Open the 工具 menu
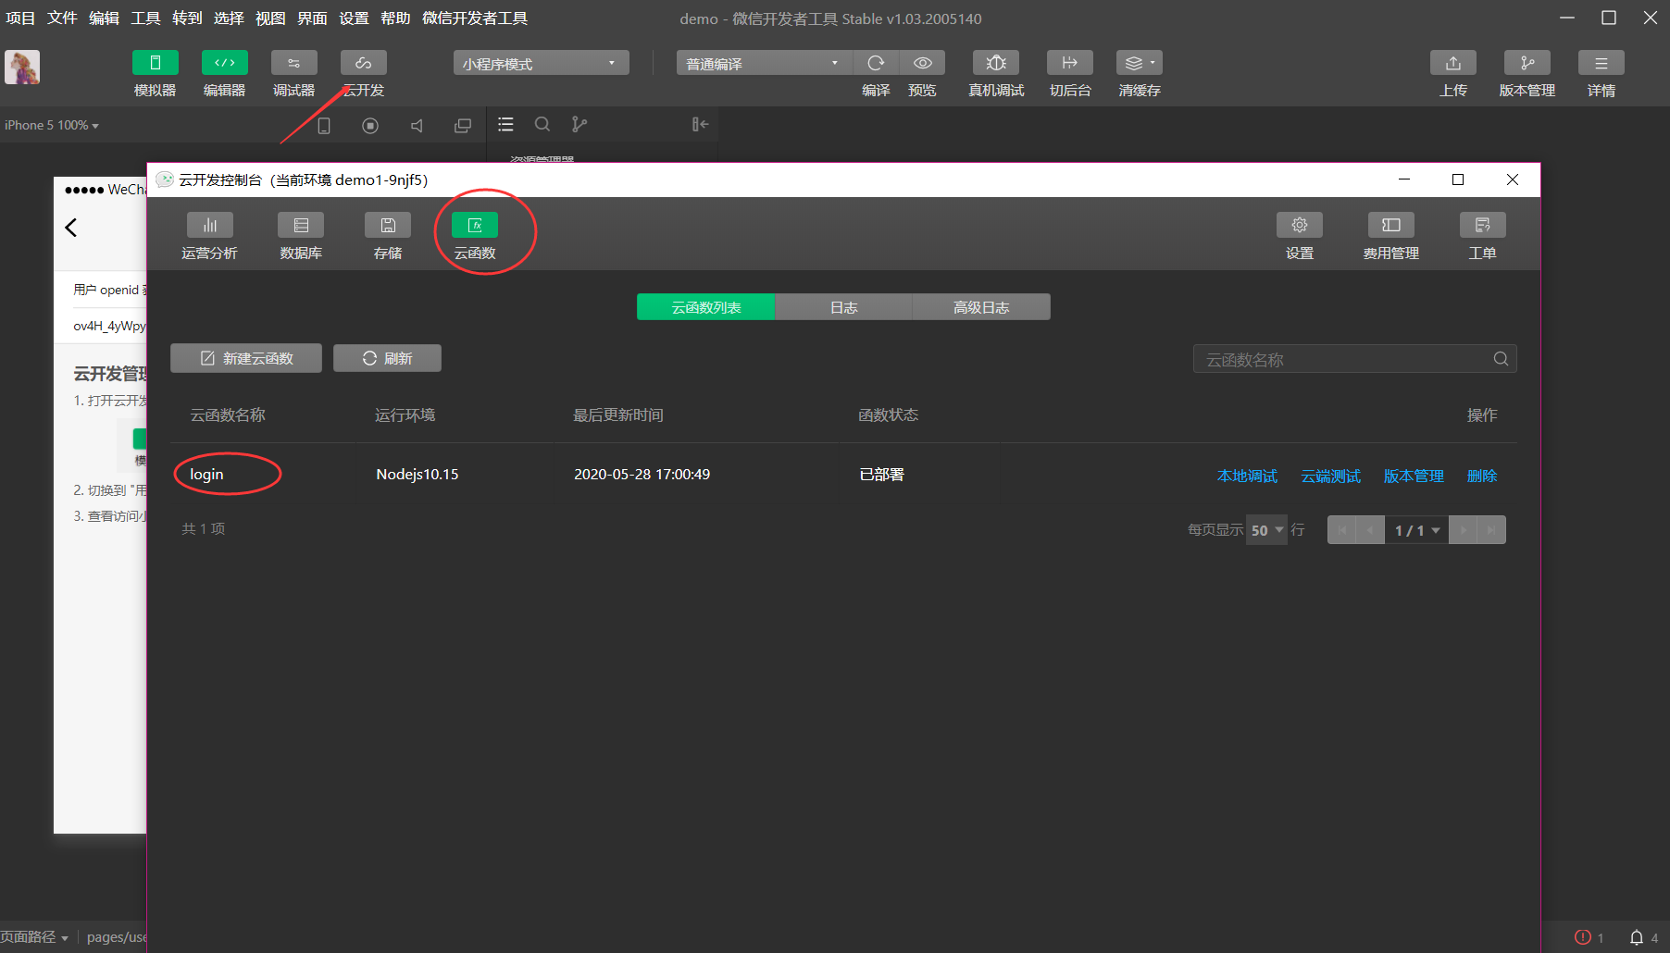This screenshot has width=1670, height=953. point(145,19)
